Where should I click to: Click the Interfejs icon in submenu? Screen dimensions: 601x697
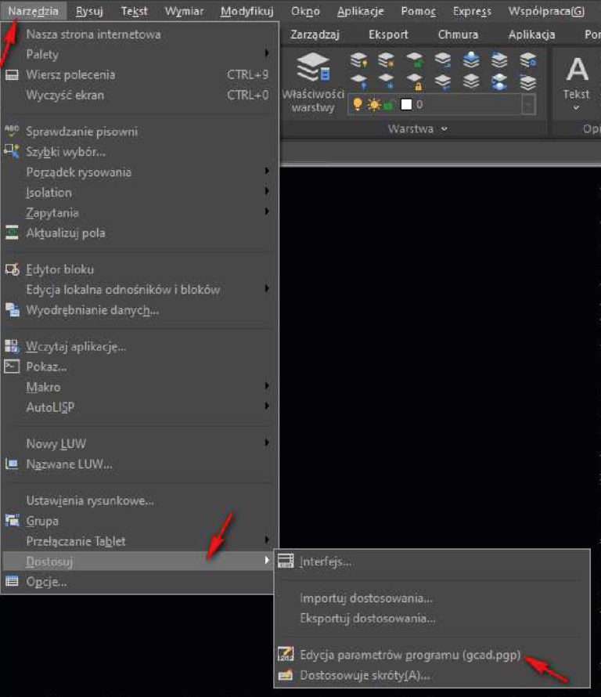[x=286, y=562]
